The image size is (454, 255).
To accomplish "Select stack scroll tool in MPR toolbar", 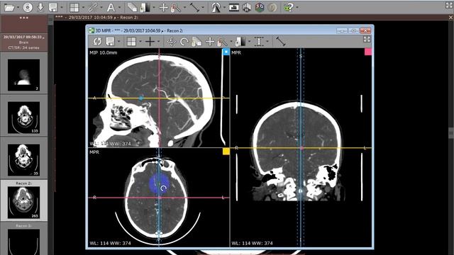I will [197, 42].
